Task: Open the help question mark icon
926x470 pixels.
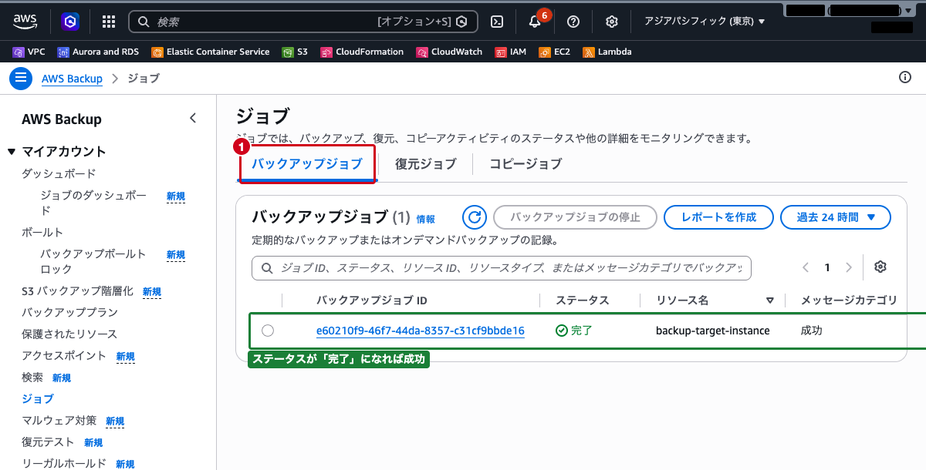Action: [573, 22]
